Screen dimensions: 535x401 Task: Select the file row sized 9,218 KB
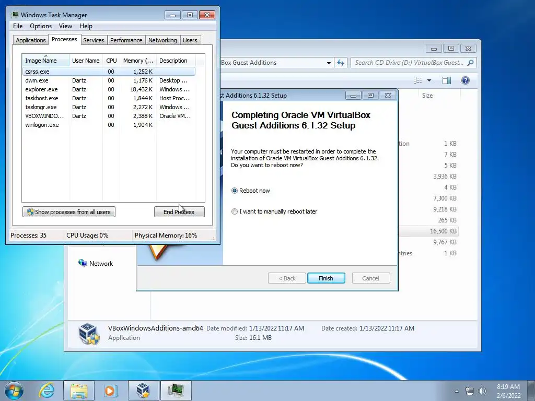pyautogui.click(x=428, y=209)
